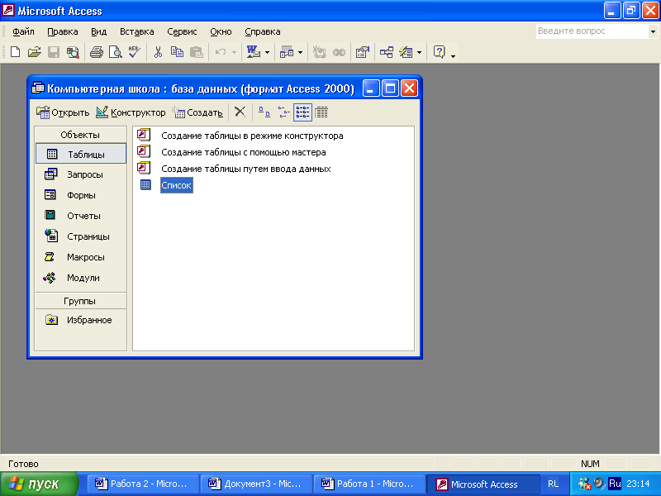Click the Open folder toolbar icon
Viewport: 661px width, 496px height.
coord(34,52)
